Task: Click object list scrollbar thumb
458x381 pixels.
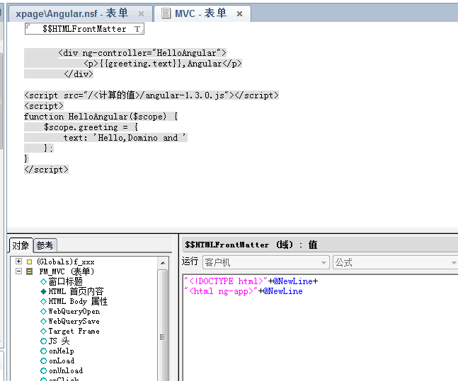Action: [163, 324]
